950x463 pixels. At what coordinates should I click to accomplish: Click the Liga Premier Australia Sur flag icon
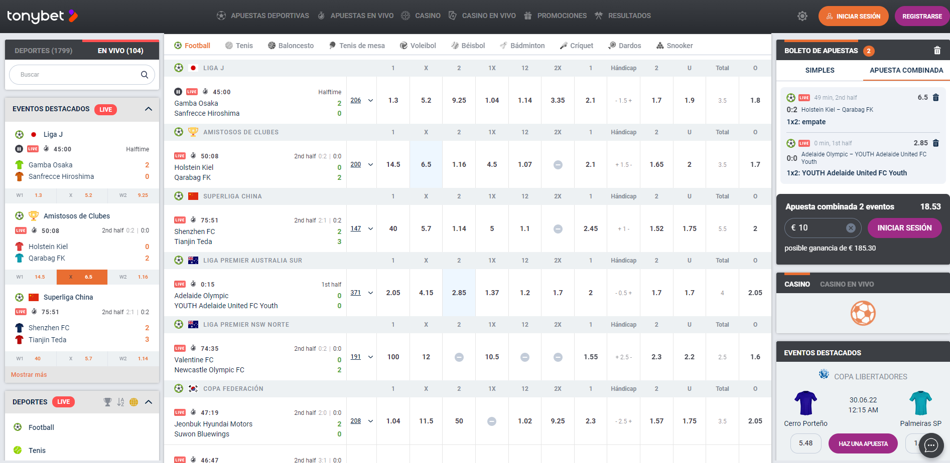[x=193, y=261]
